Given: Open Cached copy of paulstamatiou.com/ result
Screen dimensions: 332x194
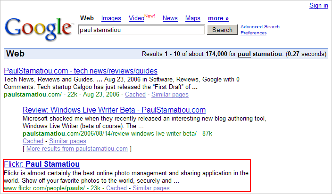Looking at the screenshot, I should pos(135,95).
